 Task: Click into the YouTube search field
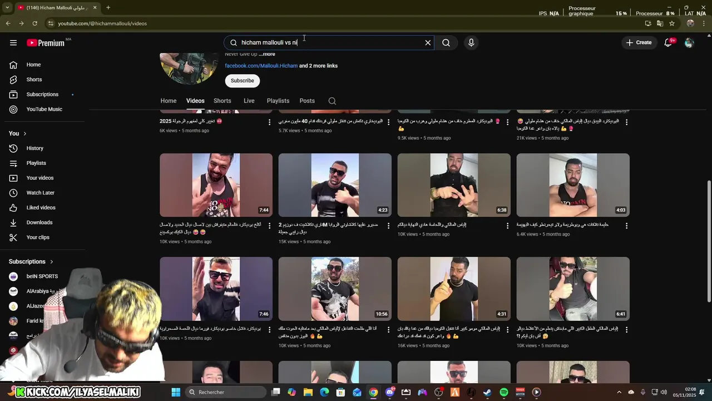click(328, 43)
